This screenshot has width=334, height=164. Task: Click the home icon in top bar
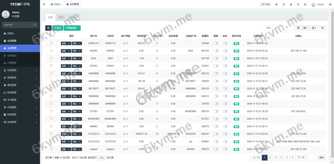[276, 5]
